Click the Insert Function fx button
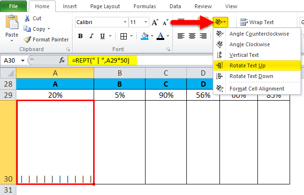 point(62,60)
